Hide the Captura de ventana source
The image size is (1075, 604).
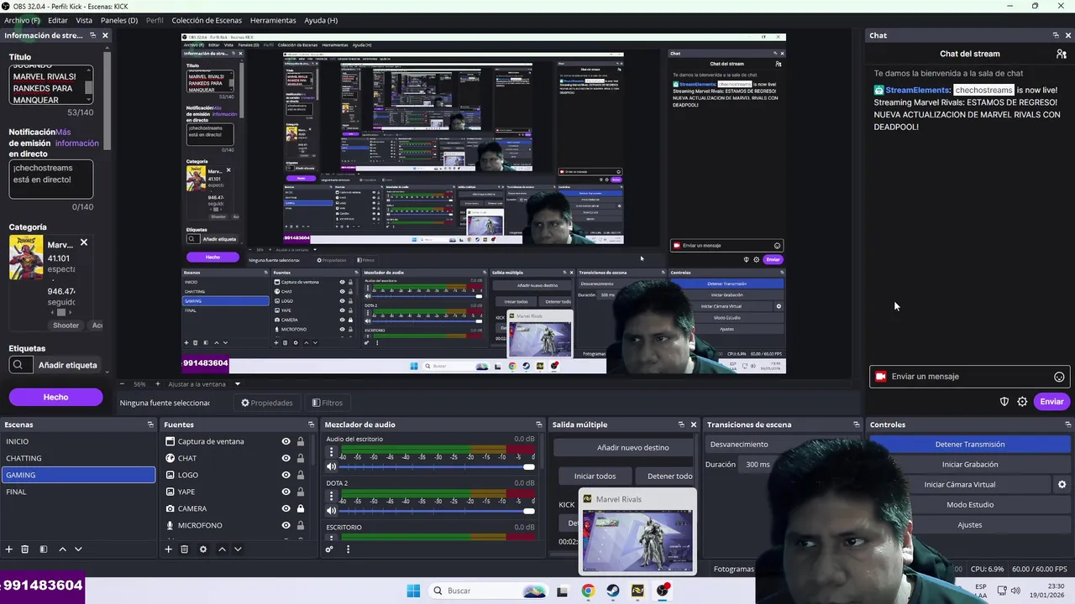click(286, 441)
